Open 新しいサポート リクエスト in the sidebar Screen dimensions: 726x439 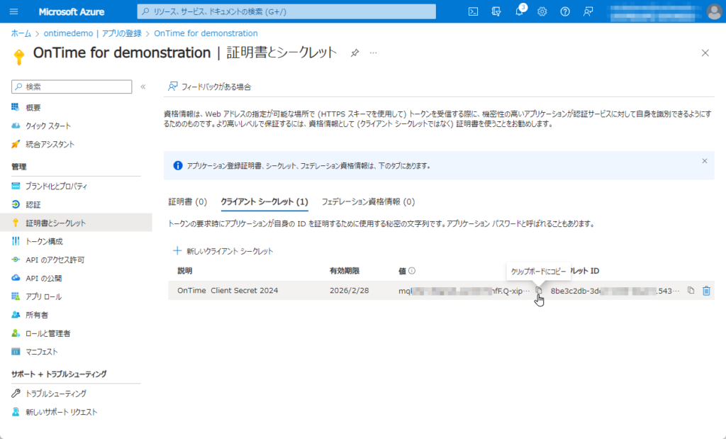pos(62,412)
